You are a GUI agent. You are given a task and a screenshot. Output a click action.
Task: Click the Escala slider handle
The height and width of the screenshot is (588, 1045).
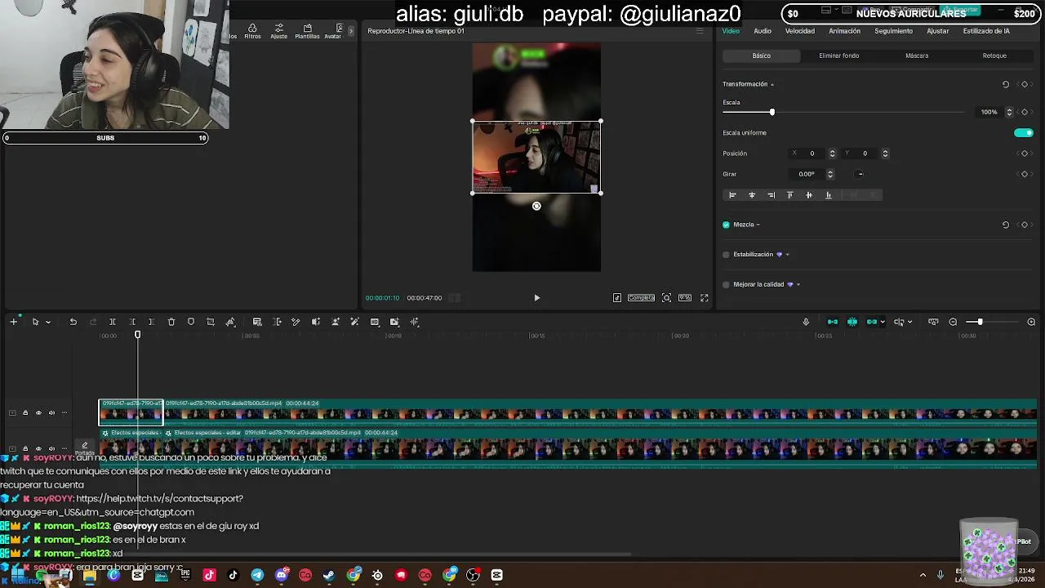(772, 112)
